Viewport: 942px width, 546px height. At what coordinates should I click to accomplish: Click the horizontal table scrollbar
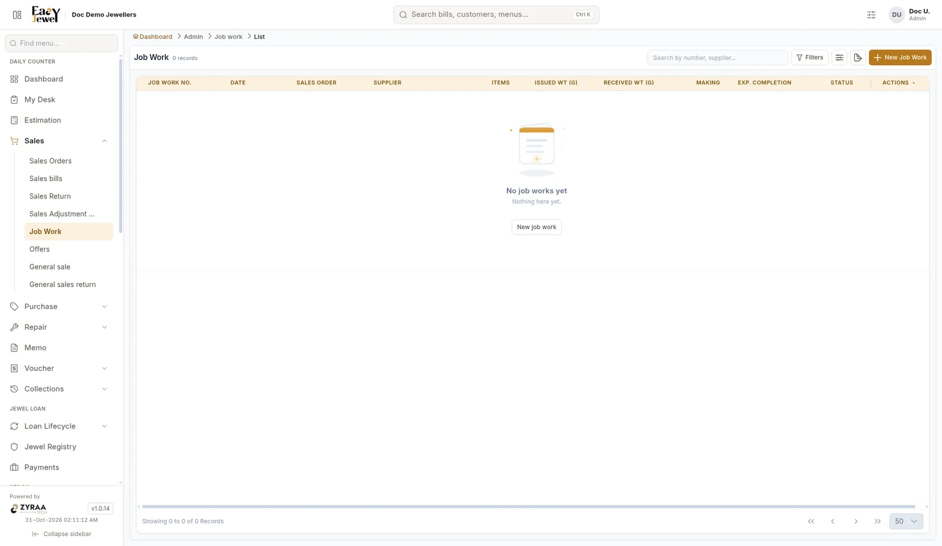tap(528, 507)
